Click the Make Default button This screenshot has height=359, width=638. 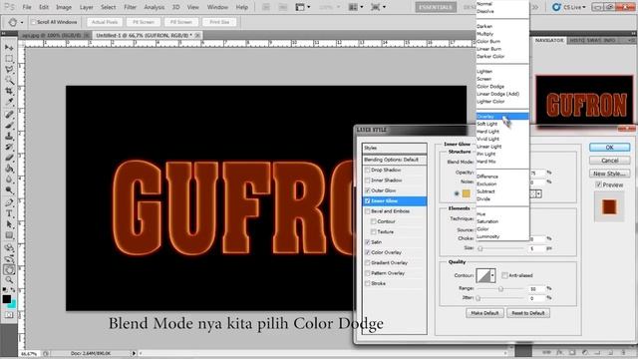click(x=484, y=313)
